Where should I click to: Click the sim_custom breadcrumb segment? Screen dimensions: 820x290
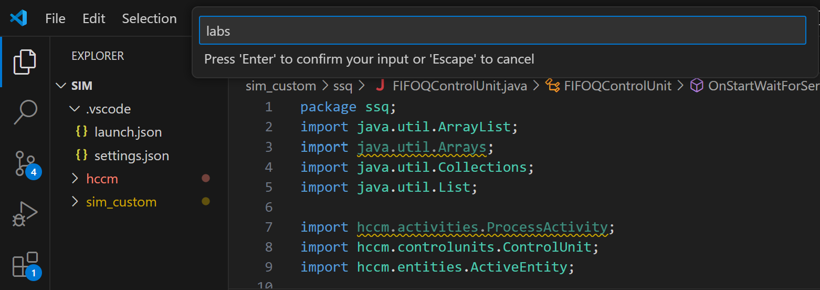[281, 86]
